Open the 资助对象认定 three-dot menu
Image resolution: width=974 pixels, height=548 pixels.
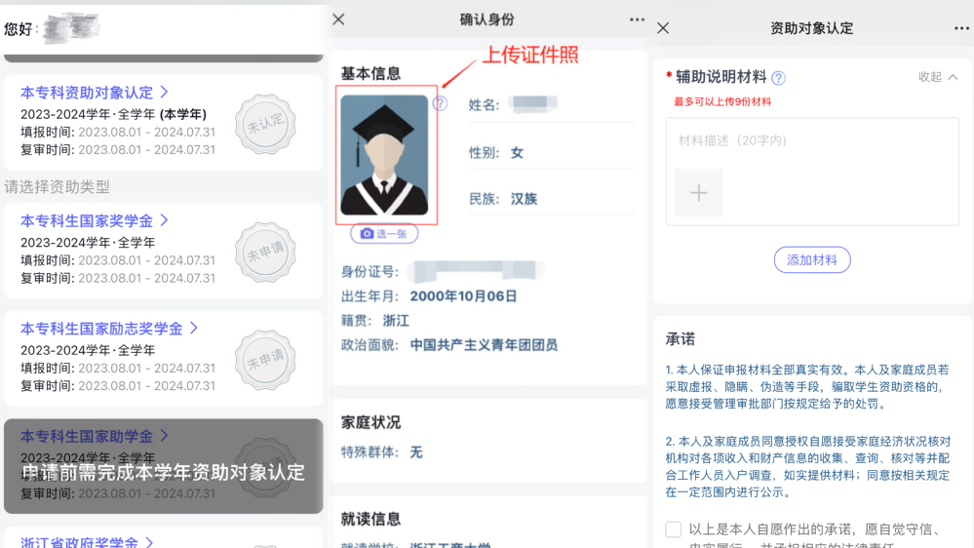click(961, 28)
